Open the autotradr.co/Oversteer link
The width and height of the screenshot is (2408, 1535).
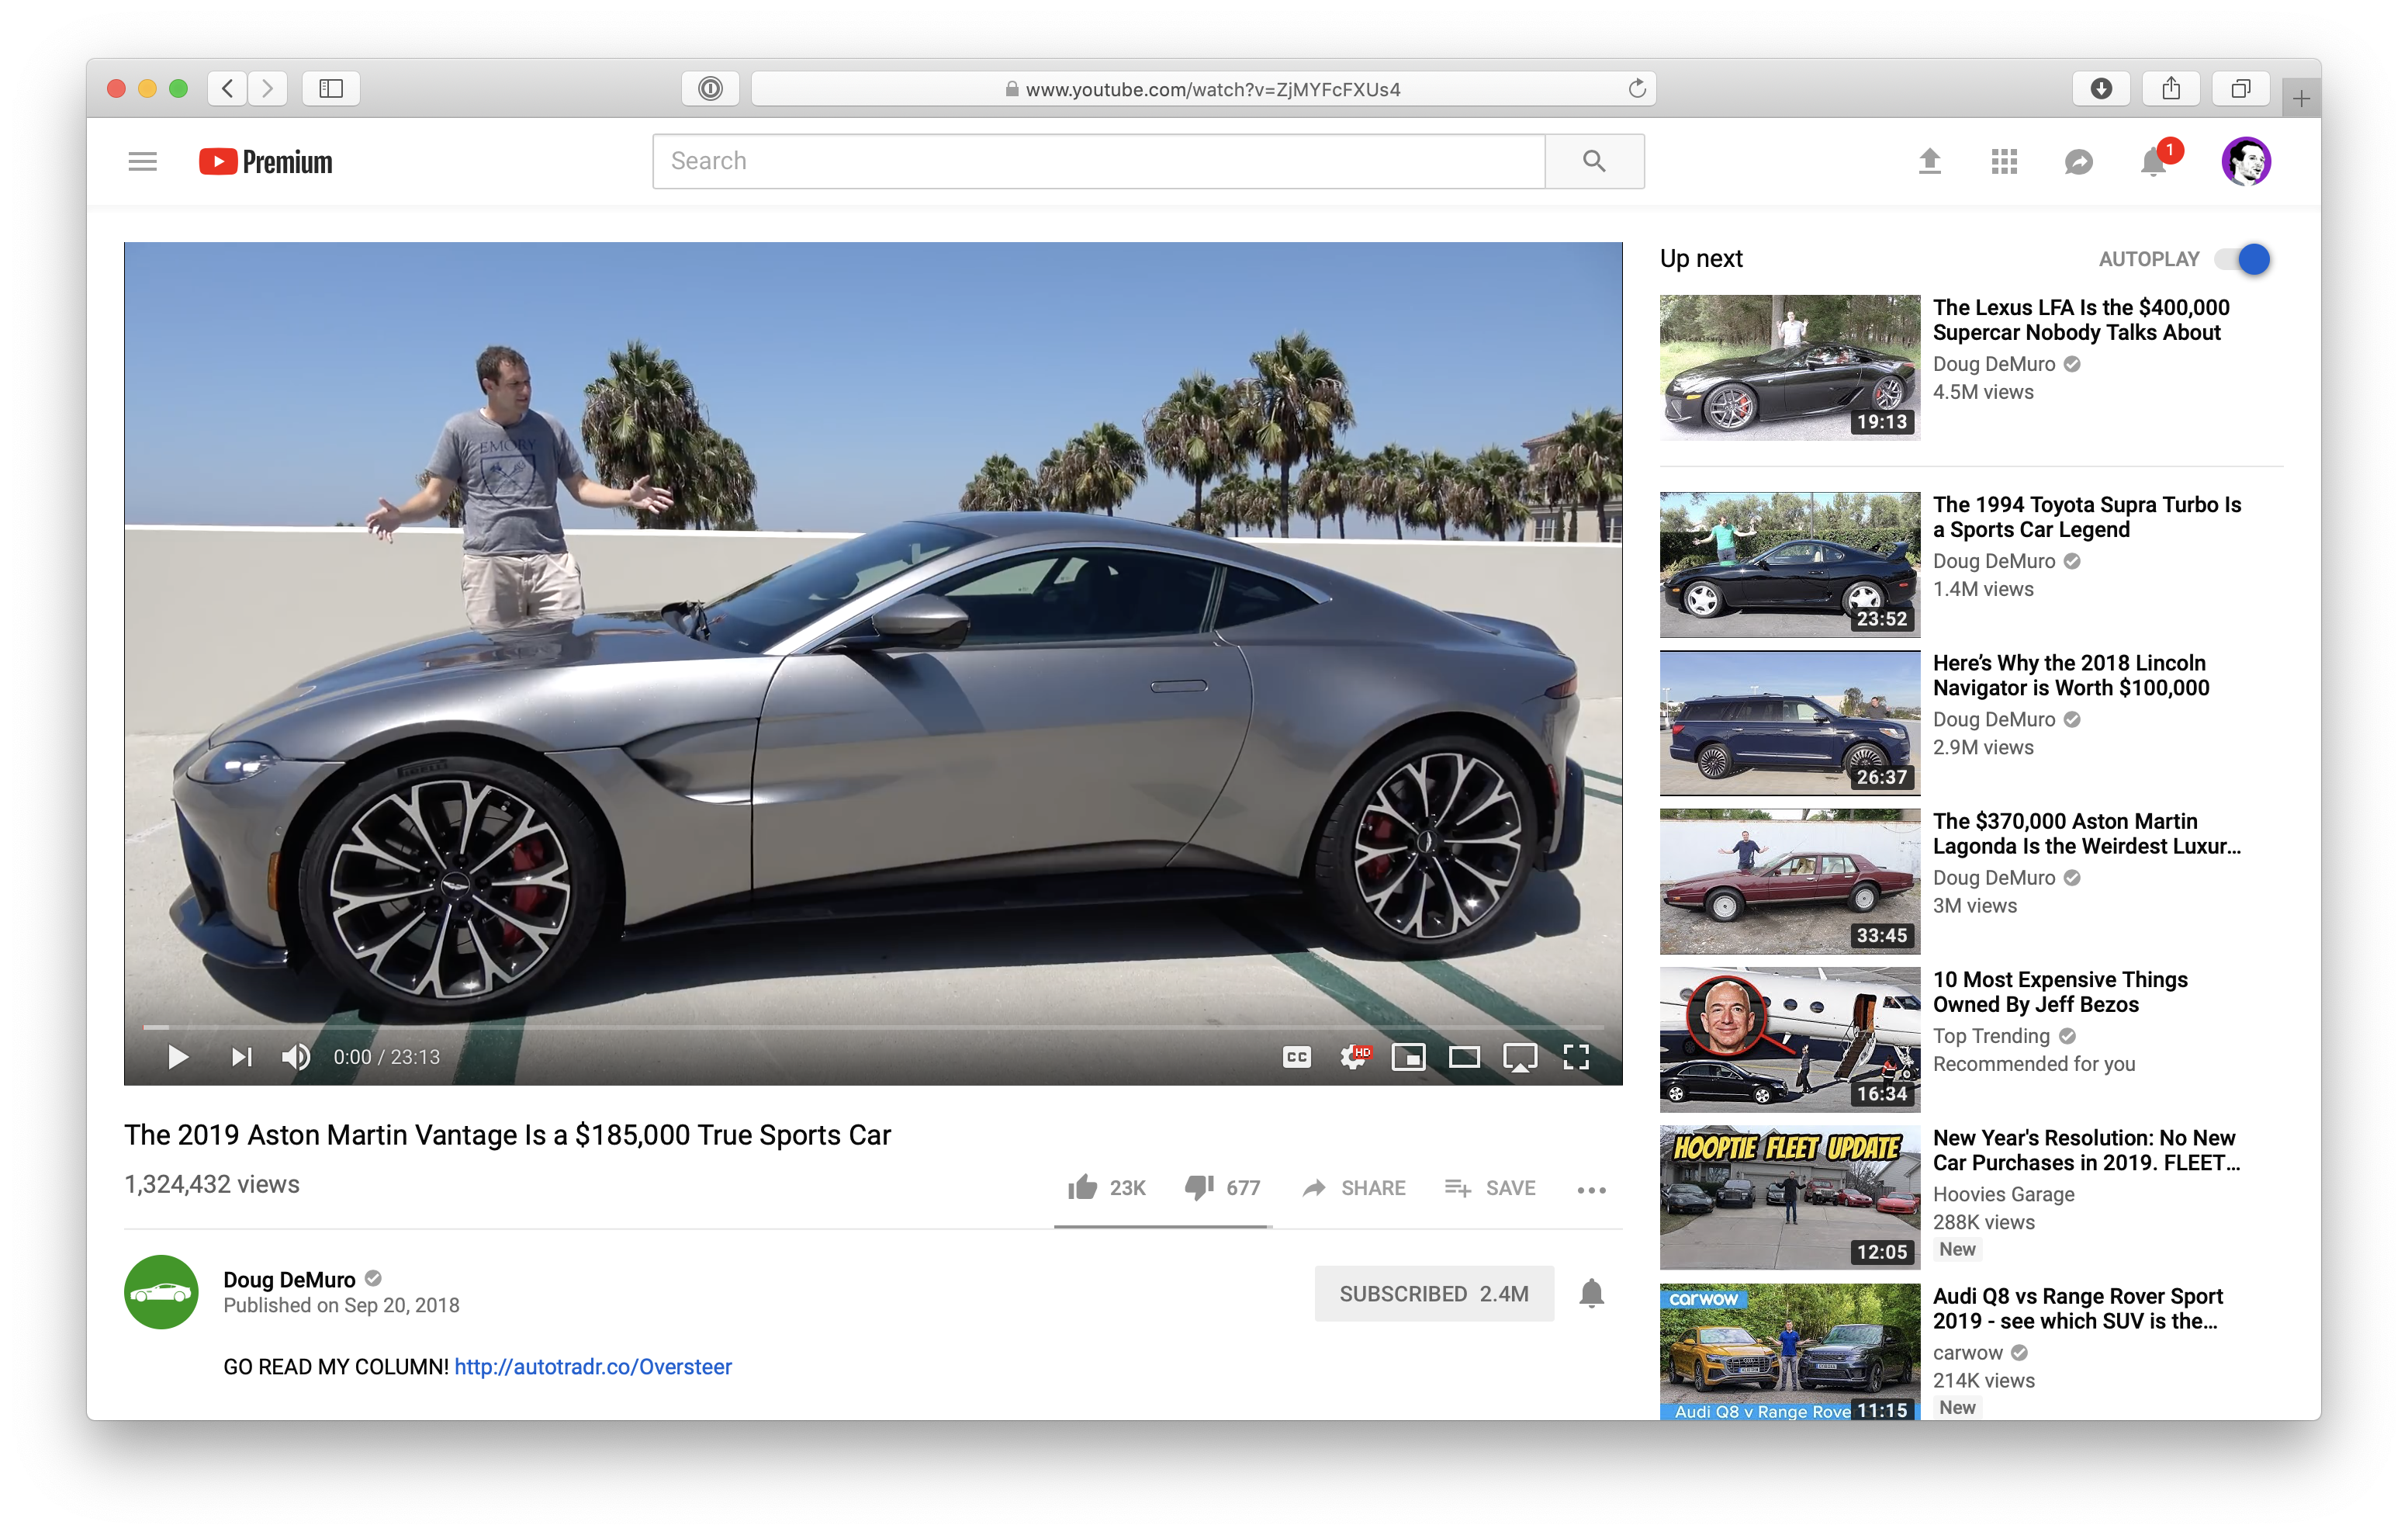click(593, 1367)
